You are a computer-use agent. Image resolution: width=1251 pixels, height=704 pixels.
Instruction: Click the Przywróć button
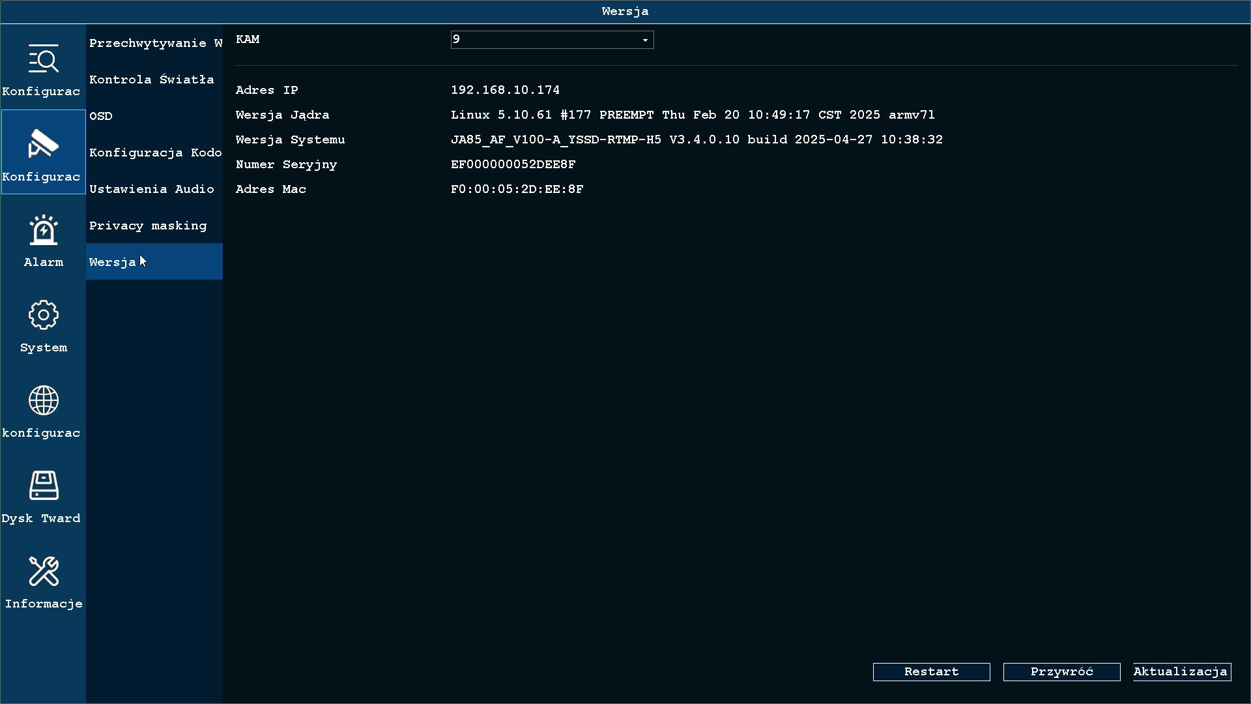tap(1061, 672)
